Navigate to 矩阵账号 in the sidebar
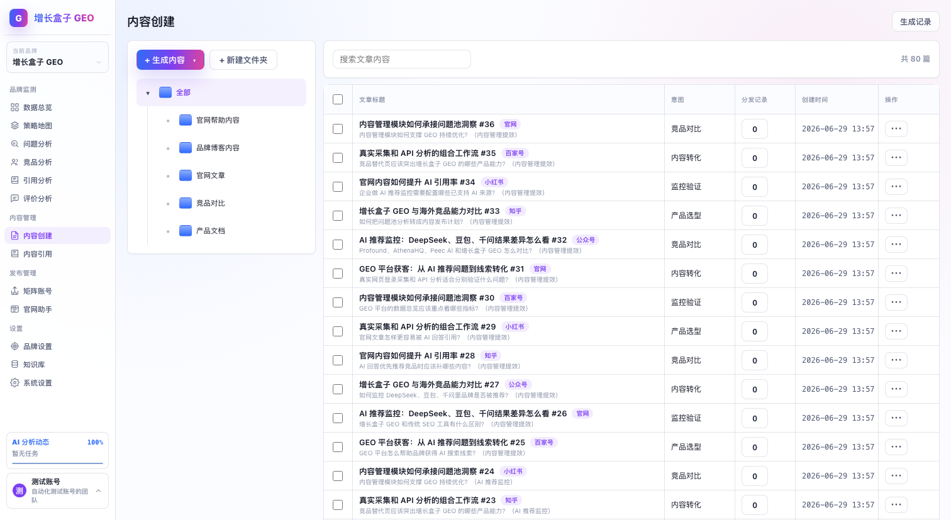Screen dimensions: 951x520 (57, 291)
